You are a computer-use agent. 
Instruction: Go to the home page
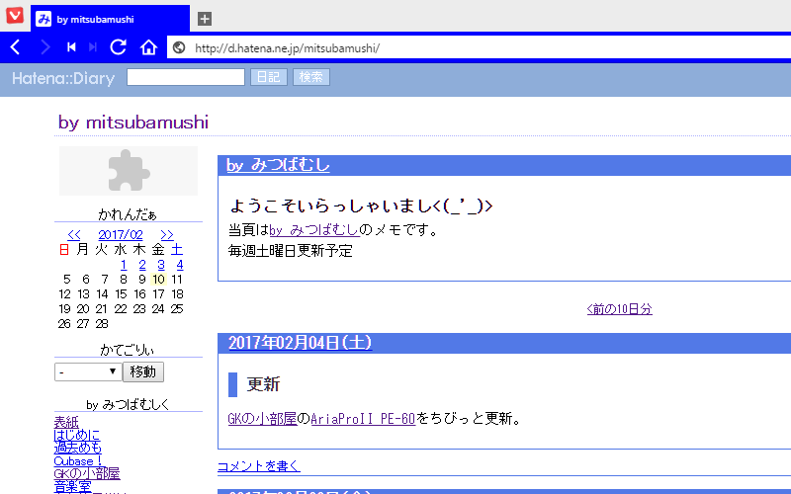(x=148, y=47)
